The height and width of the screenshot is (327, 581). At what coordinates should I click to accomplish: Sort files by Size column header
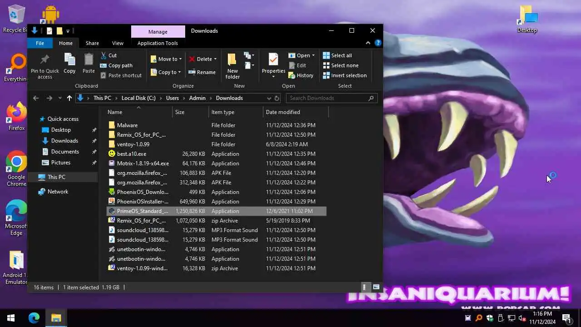coord(191,112)
